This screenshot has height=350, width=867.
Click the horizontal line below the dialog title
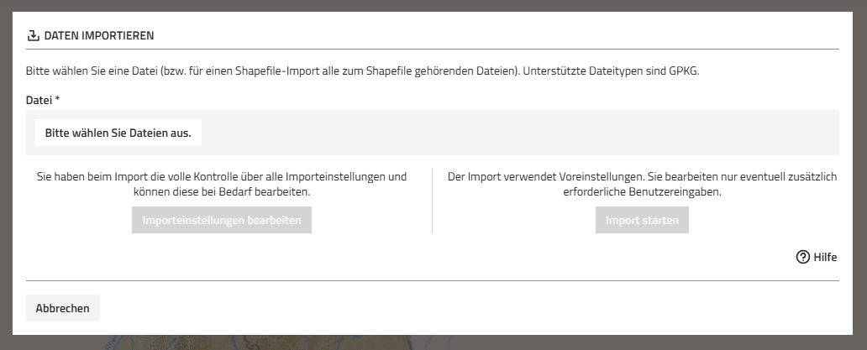point(433,49)
